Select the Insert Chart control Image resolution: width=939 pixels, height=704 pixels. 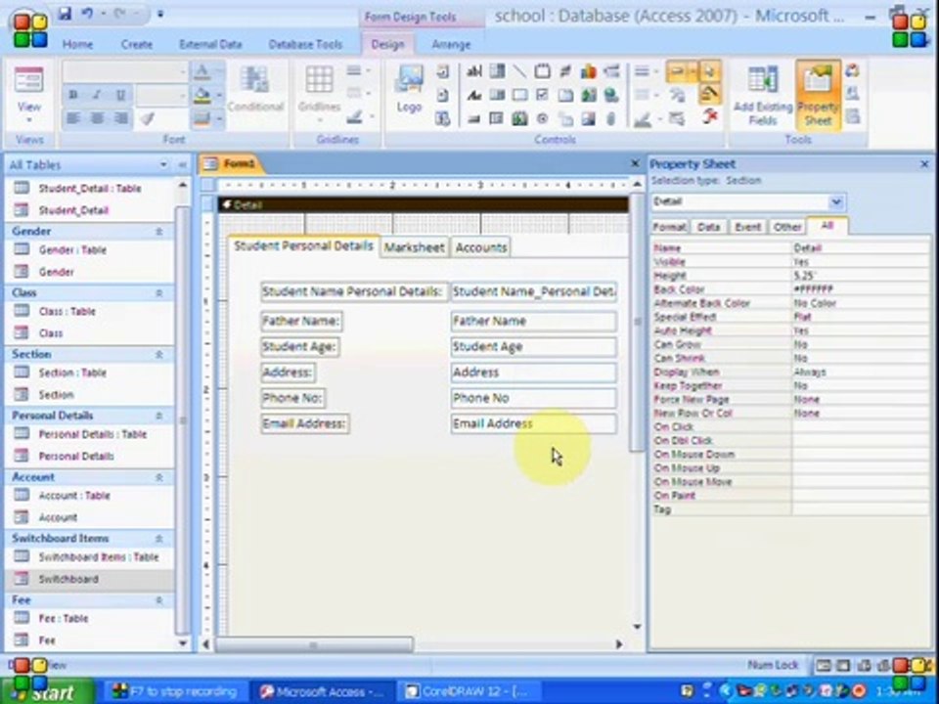[x=588, y=71]
